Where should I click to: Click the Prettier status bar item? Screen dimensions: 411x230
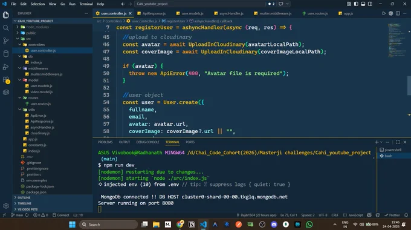tap(392, 215)
